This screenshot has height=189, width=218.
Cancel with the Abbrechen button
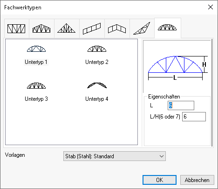pyautogui.click(x=197, y=180)
